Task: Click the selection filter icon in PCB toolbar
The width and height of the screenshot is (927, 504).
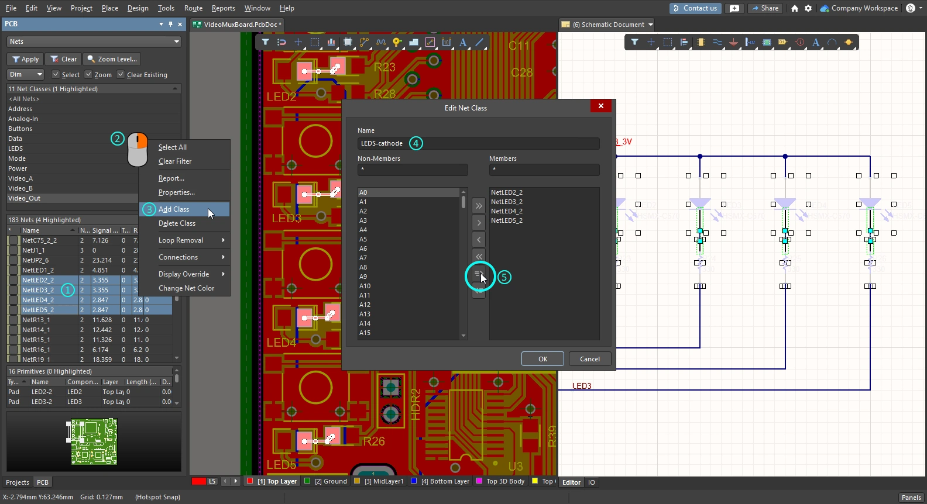Action: 265,42
